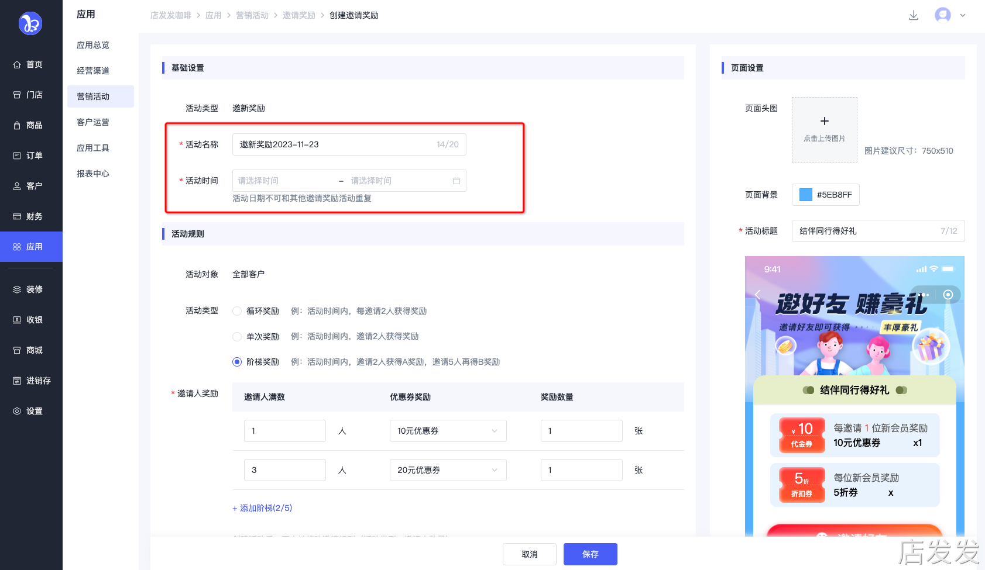Viewport: 985px width, 570px height.
Task: Go to 邀请奖励 breadcrumb
Action: coord(299,15)
